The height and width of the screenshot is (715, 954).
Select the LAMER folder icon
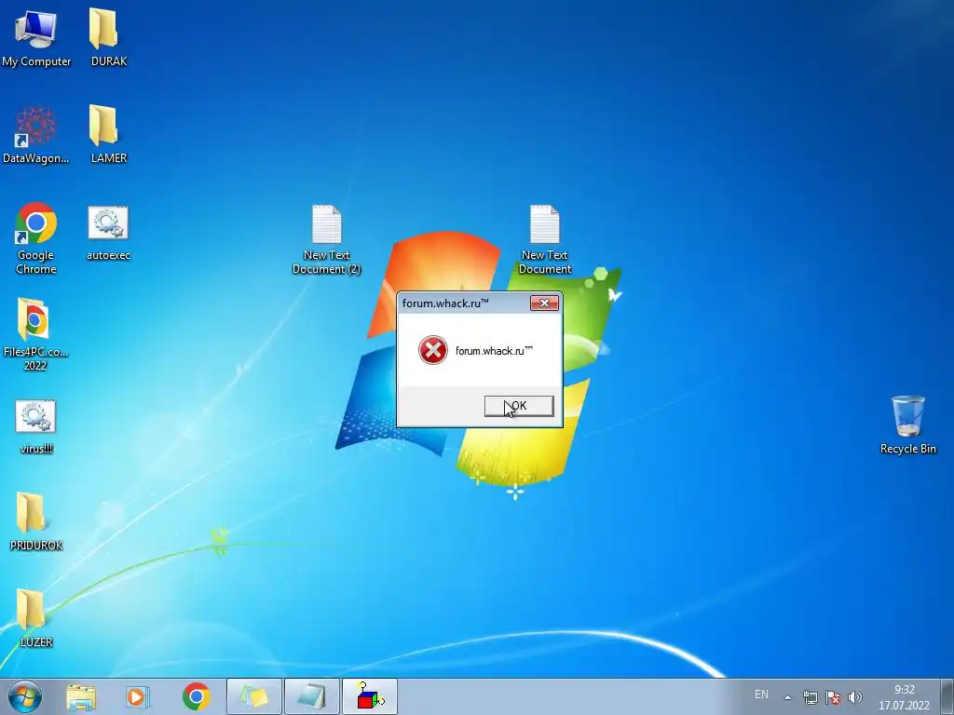point(108,134)
